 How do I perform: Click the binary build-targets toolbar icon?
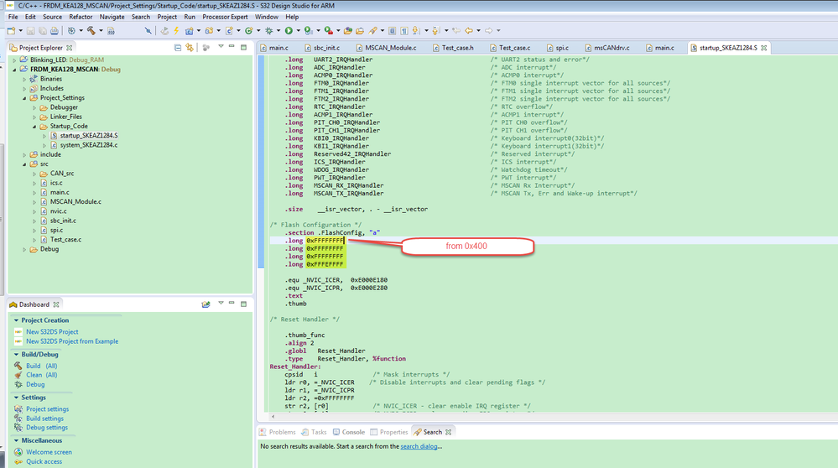[111, 31]
